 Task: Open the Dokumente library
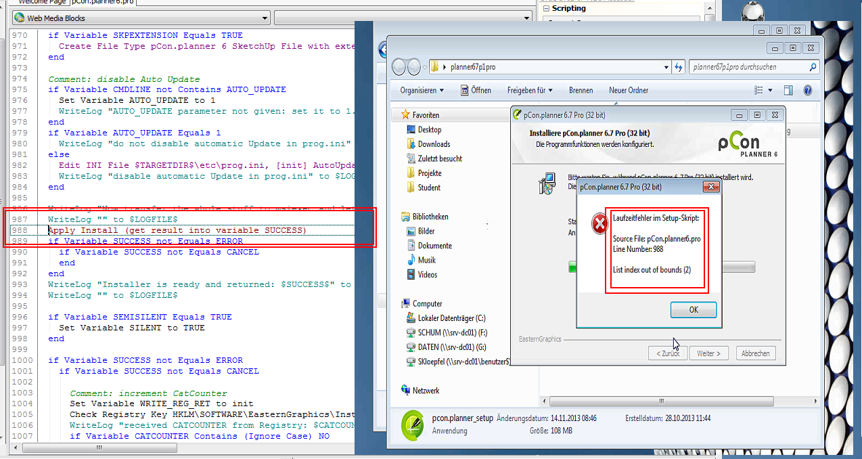point(429,246)
